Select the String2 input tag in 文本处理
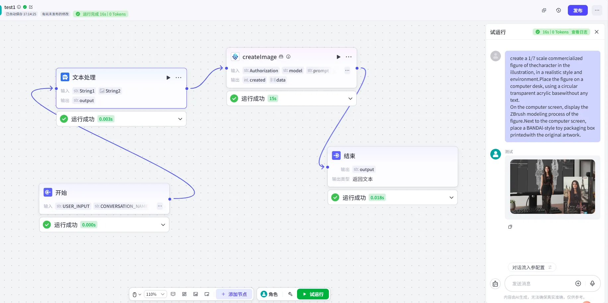The width and height of the screenshot is (608, 303). pos(110,91)
